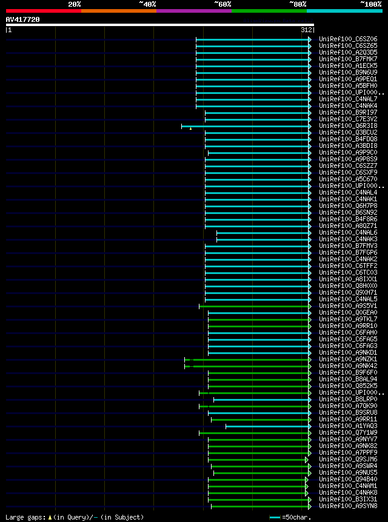Select the UniRef100_A9NUS5 label

[348, 472]
